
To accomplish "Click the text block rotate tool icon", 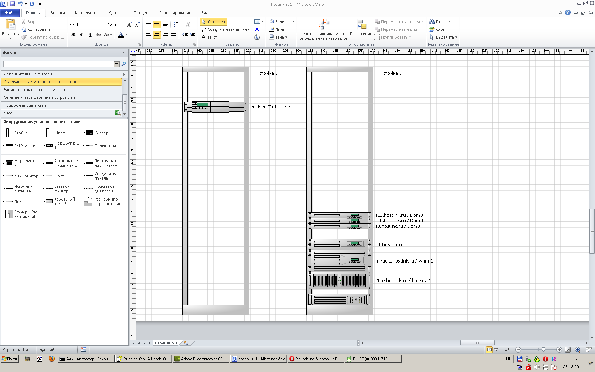I will pos(257,37).
